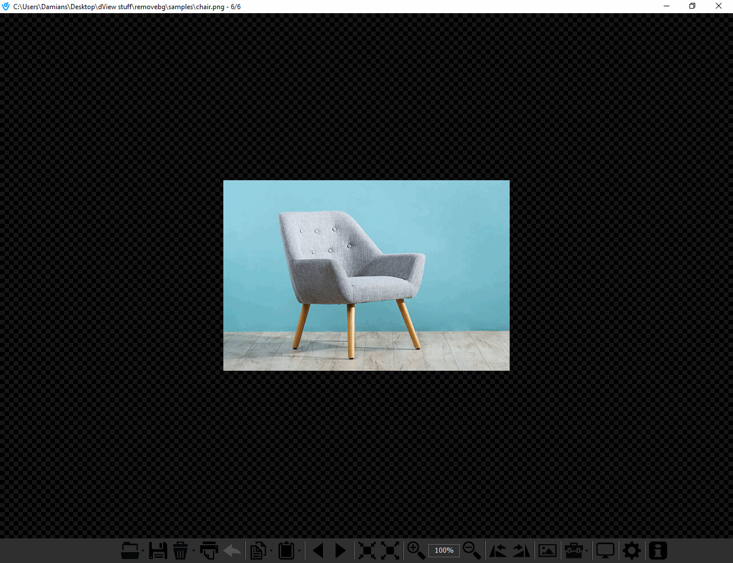Close the viewer window
This screenshot has height=563, width=733.
click(719, 6)
